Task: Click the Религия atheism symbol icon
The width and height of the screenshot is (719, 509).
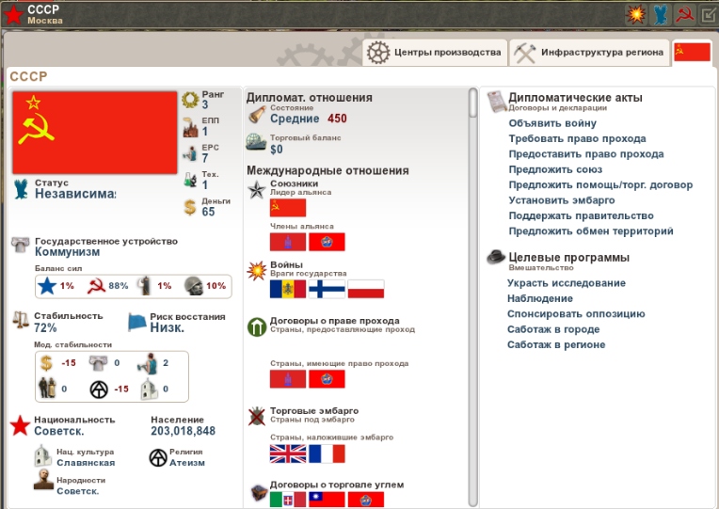Action: 158,457
